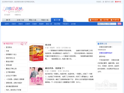The width and height of the screenshot is (124, 93).
Task: Open 周推荐 in the blue submenu
Action: [x=41, y=24]
